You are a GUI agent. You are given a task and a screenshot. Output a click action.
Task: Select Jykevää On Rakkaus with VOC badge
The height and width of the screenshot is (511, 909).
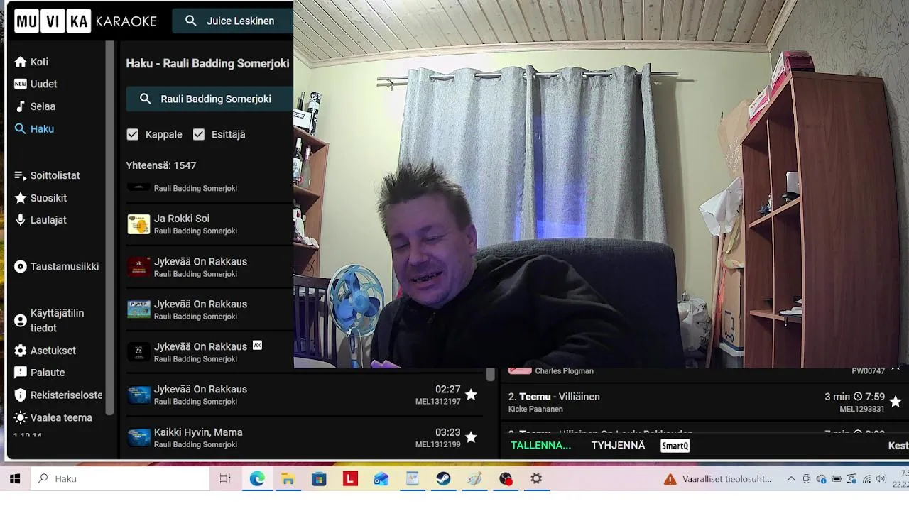pyautogui.click(x=209, y=352)
